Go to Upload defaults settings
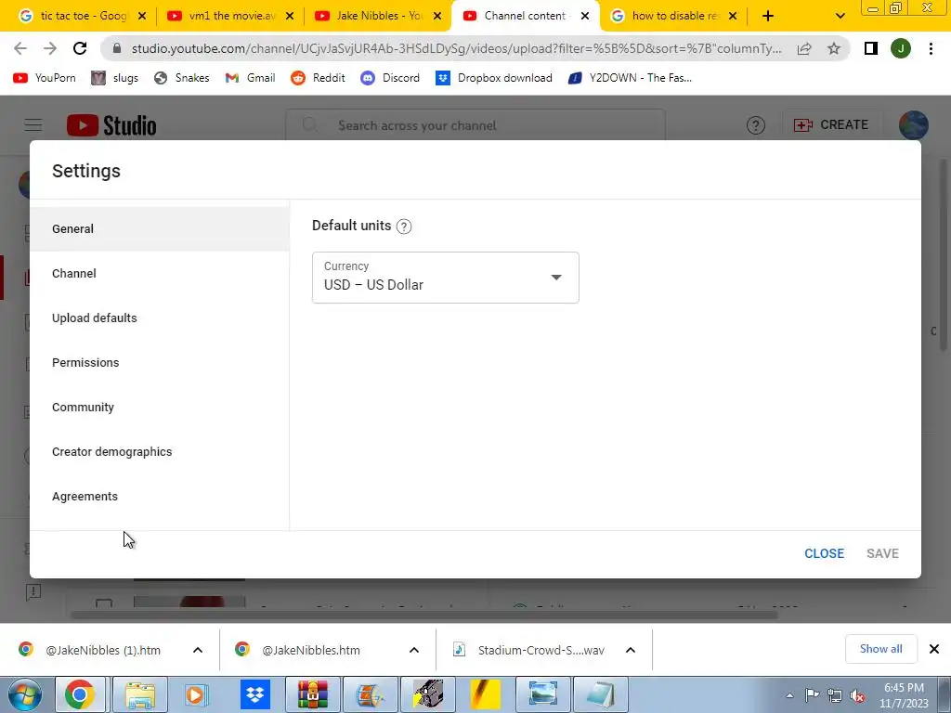The width and height of the screenshot is (951, 713). click(x=160, y=318)
